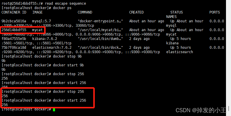Click the CSDN watermark text
Viewport: 231px width, 116px height.
pyautogui.click(x=201, y=110)
